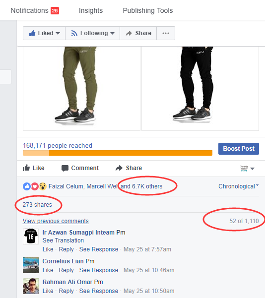Click the May 25 at 7:57am timestamp
265x298 pixels.
pos(147,249)
